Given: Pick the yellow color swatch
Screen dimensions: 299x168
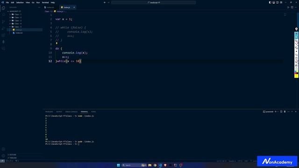Looking at the screenshot, I should point(296,76).
